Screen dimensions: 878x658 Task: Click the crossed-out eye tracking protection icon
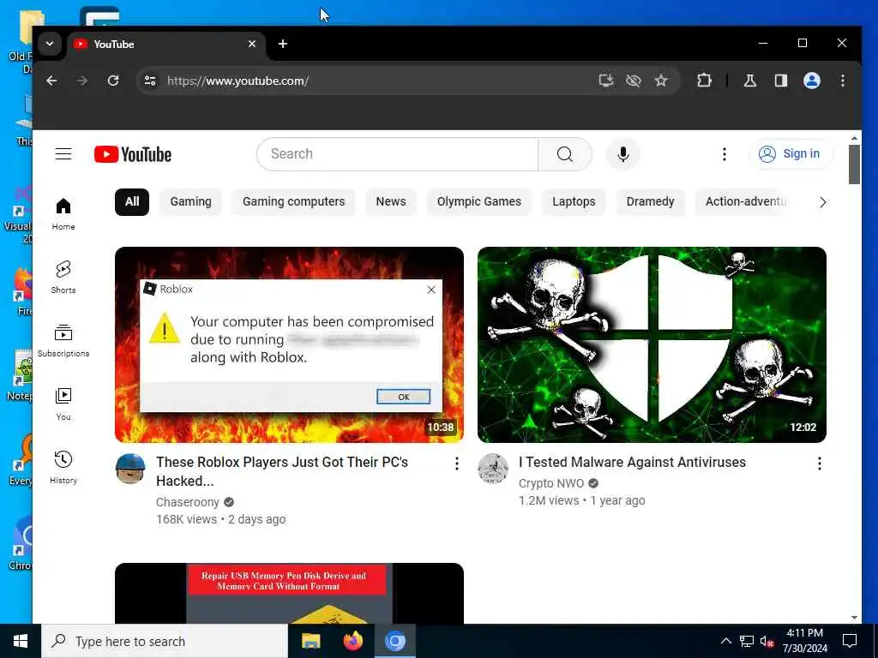point(634,81)
